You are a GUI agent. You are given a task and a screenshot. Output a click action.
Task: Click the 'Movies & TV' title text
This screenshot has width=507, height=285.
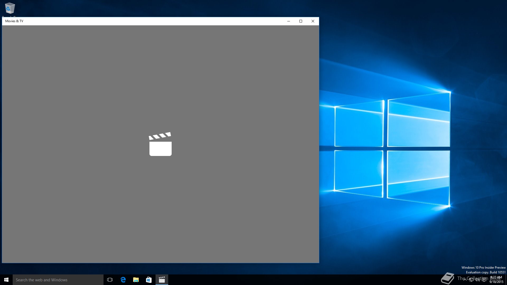point(14,21)
